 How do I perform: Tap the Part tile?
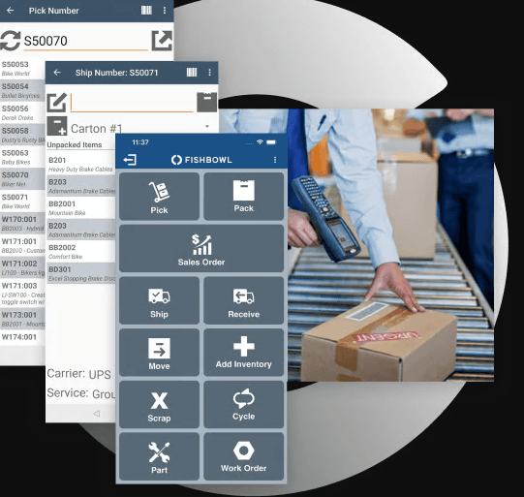coord(159,456)
